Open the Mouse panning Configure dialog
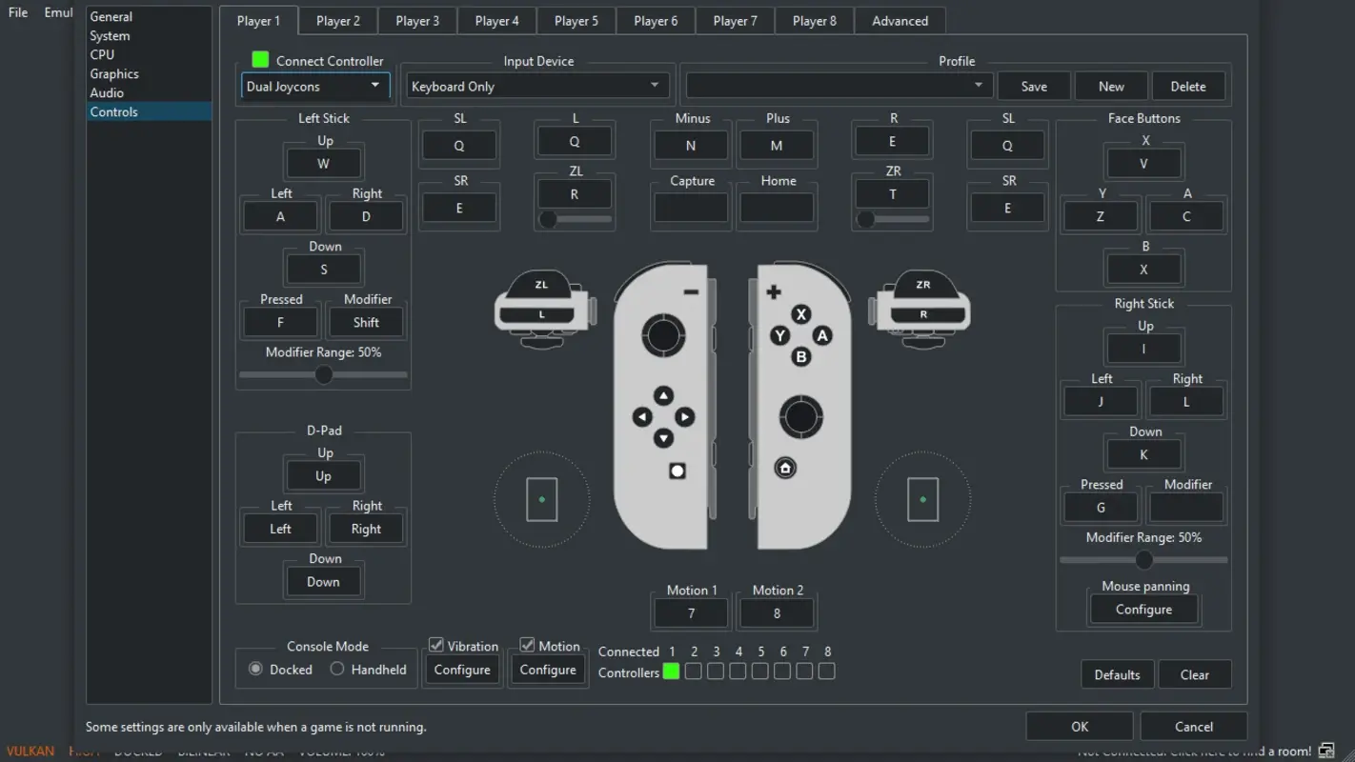The image size is (1355, 762). coord(1143,609)
